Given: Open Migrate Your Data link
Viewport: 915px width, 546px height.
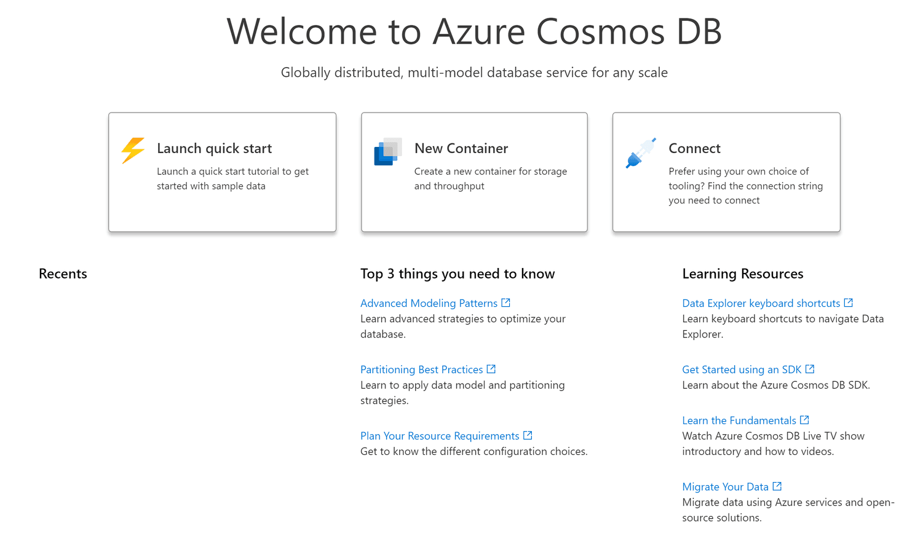Looking at the screenshot, I should tap(725, 487).
